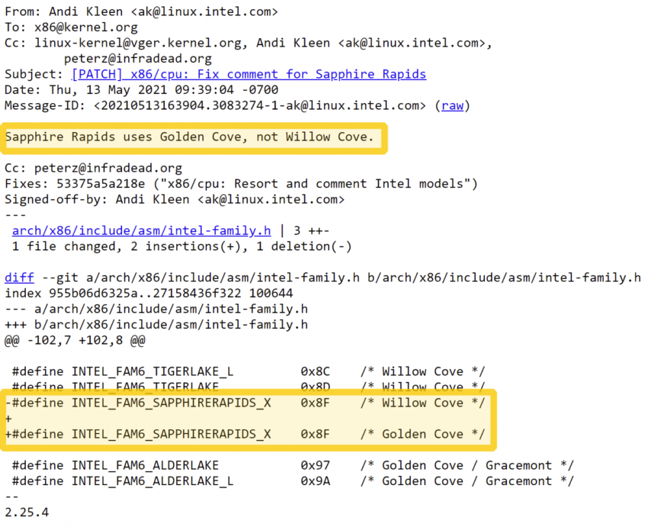Select the Signed-off-by: Andi Kleen line
This screenshot has height=527, width=645.
174,199
